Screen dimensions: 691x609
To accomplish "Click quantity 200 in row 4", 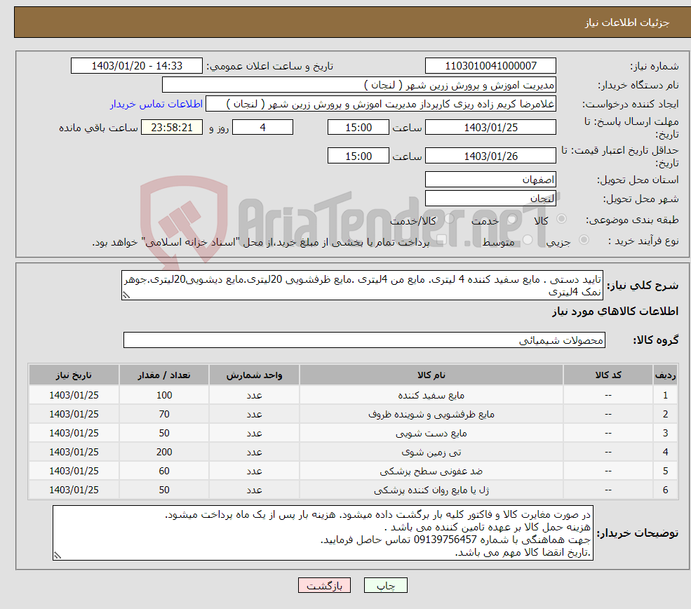I will point(164,452).
